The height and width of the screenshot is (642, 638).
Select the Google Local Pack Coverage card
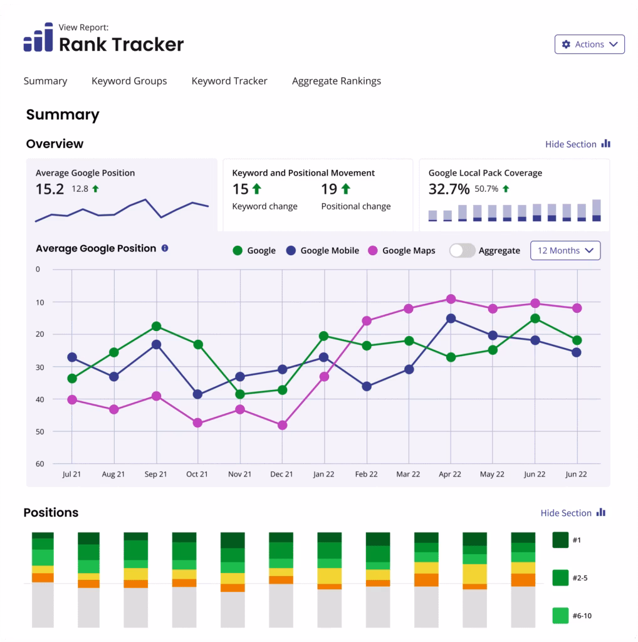point(514,194)
